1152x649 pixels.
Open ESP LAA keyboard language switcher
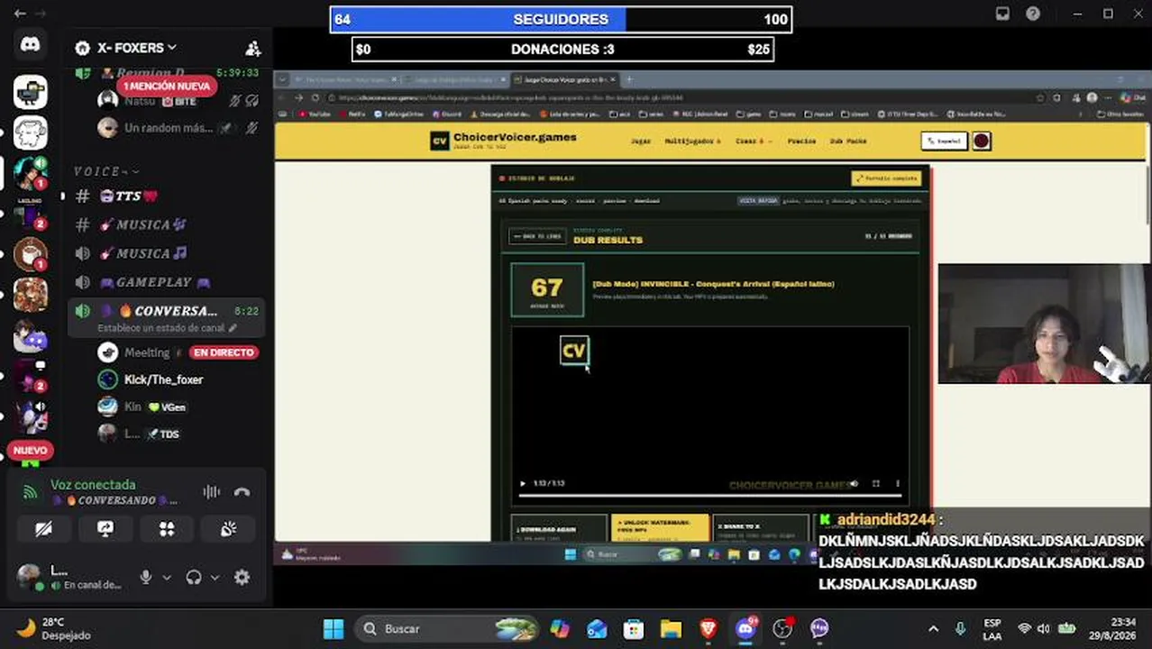tap(992, 628)
